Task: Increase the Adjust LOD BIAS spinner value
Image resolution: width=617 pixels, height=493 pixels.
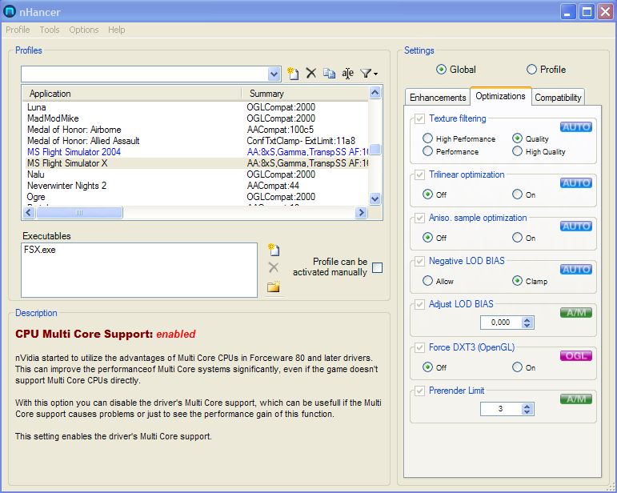Action: [527, 319]
